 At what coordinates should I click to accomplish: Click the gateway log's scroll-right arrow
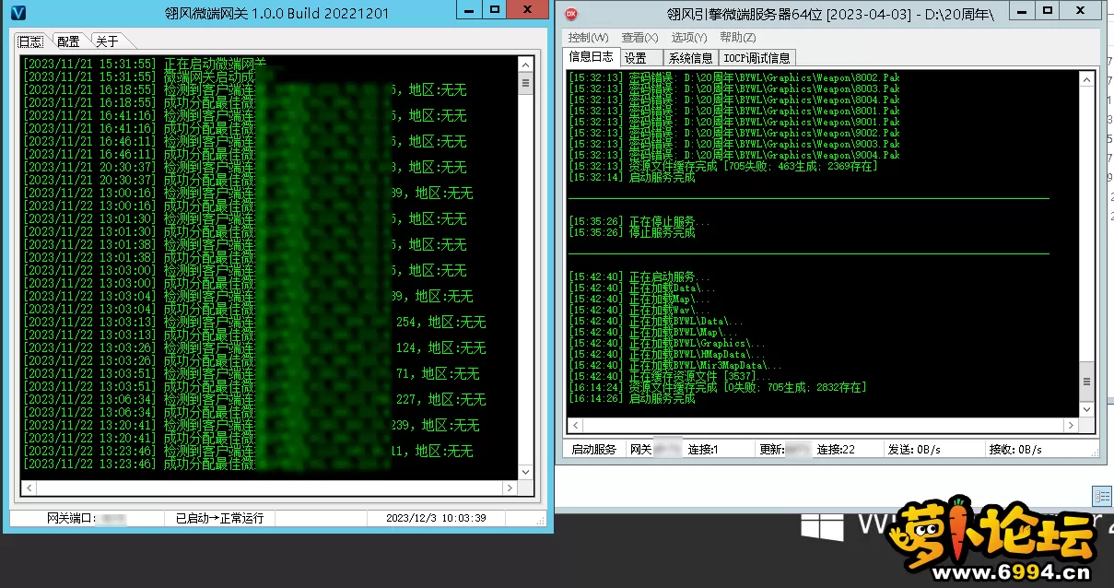(510, 488)
